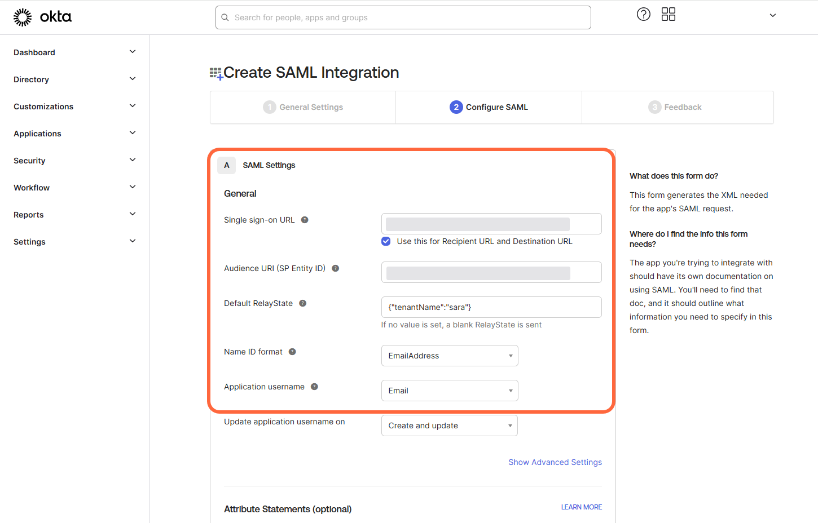This screenshot has width=818, height=523.
Task: Click the Default RelayState input field
Action: [491, 307]
